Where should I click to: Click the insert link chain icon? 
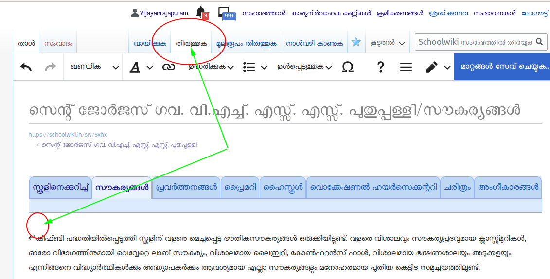[169, 68]
